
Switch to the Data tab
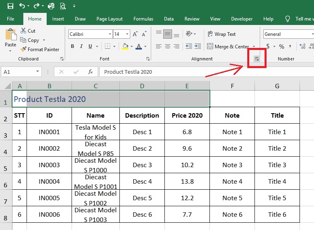pos(168,19)
